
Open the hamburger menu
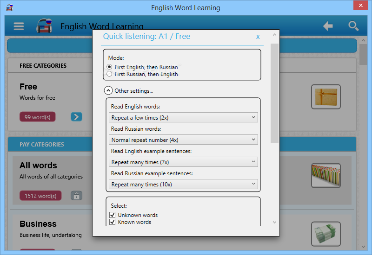[19, 26]
